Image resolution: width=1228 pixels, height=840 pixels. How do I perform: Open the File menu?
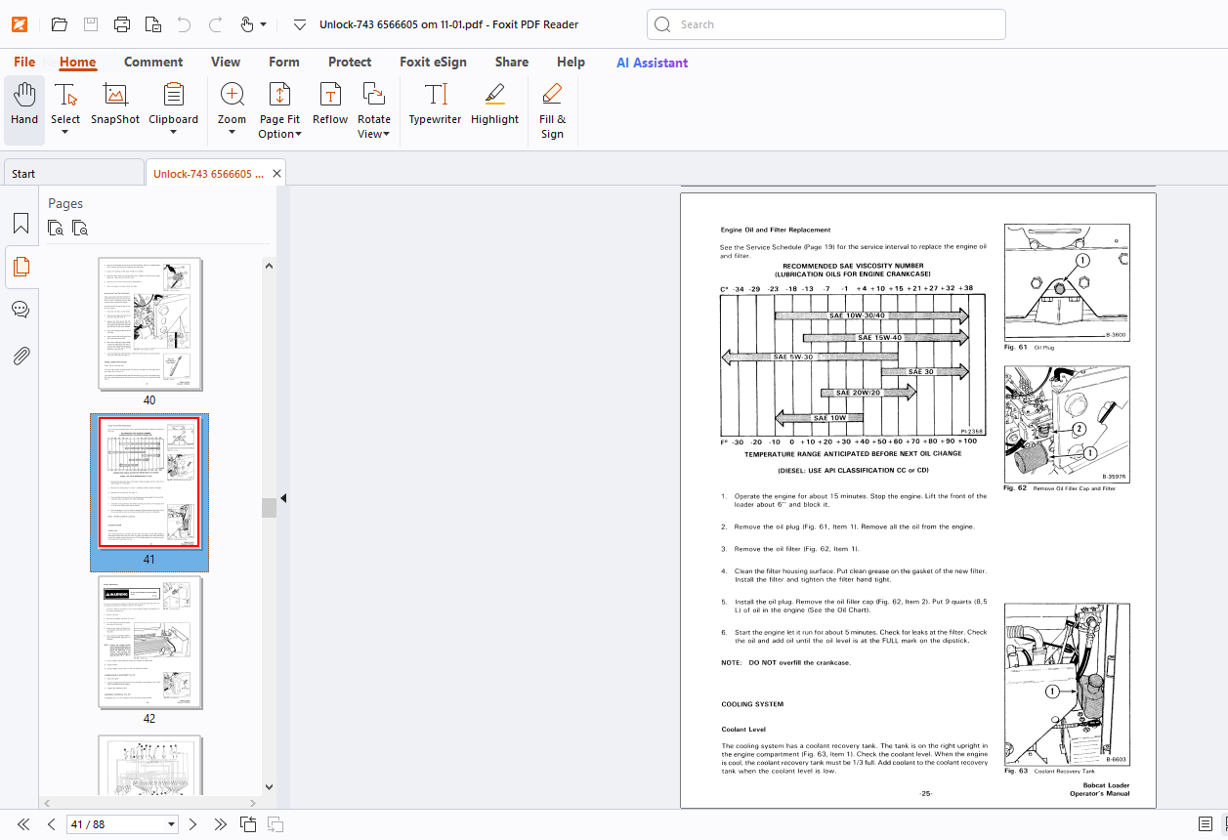24,62
